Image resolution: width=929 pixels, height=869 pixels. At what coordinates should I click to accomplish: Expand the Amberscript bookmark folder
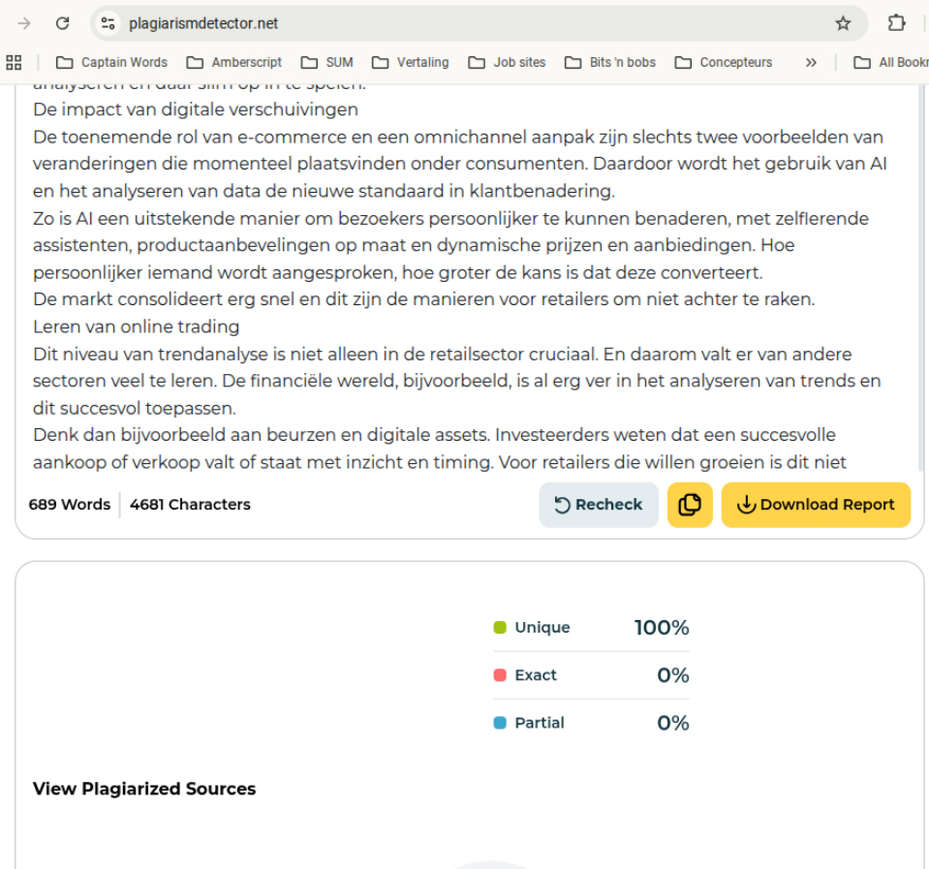234,62
